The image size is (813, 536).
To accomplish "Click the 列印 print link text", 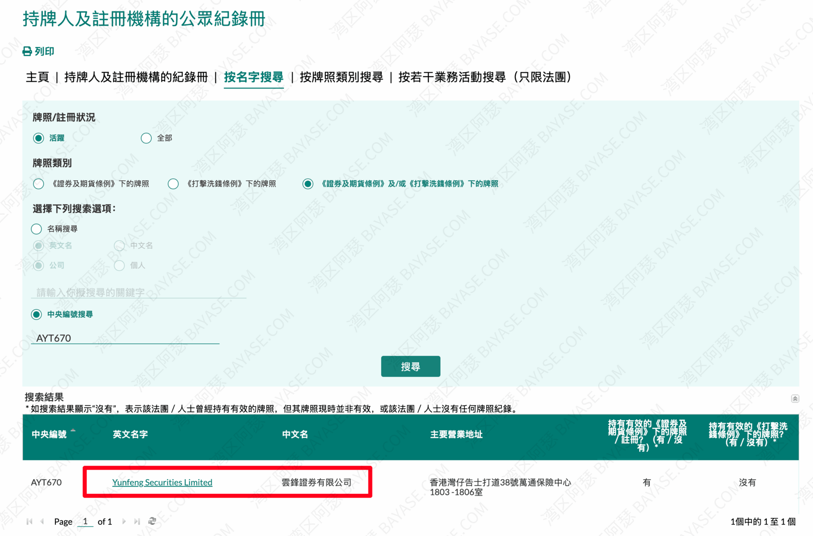I will tap(44, 51).
